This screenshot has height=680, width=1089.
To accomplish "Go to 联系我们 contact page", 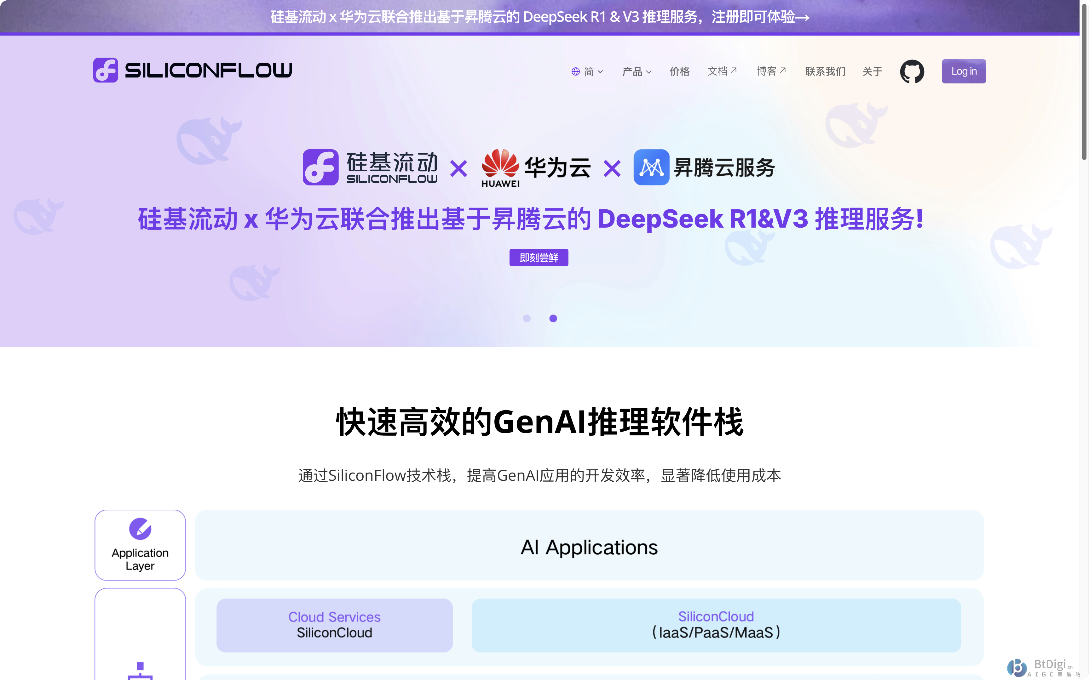I will click(825, 71).
